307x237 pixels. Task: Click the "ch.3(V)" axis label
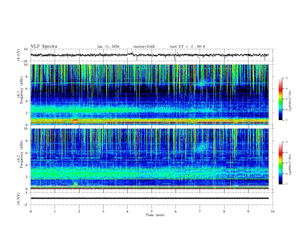pos(19,199)
